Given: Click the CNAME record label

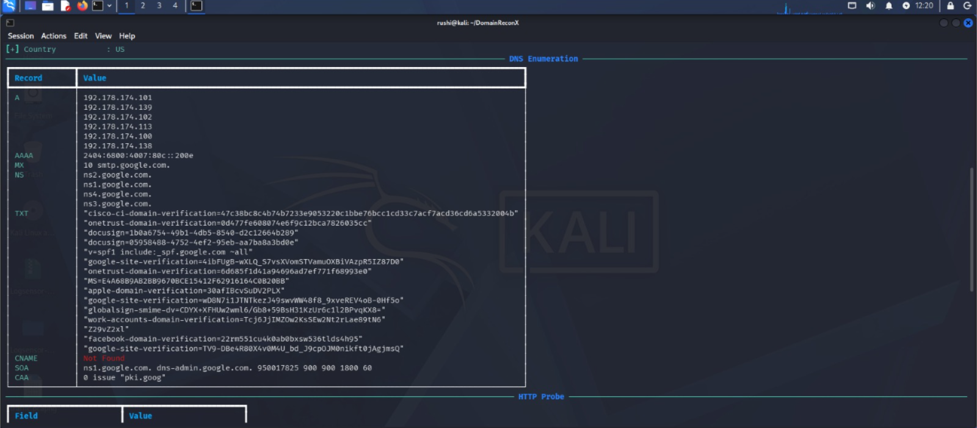Looking at the screenshot, I should pos(26,358).
